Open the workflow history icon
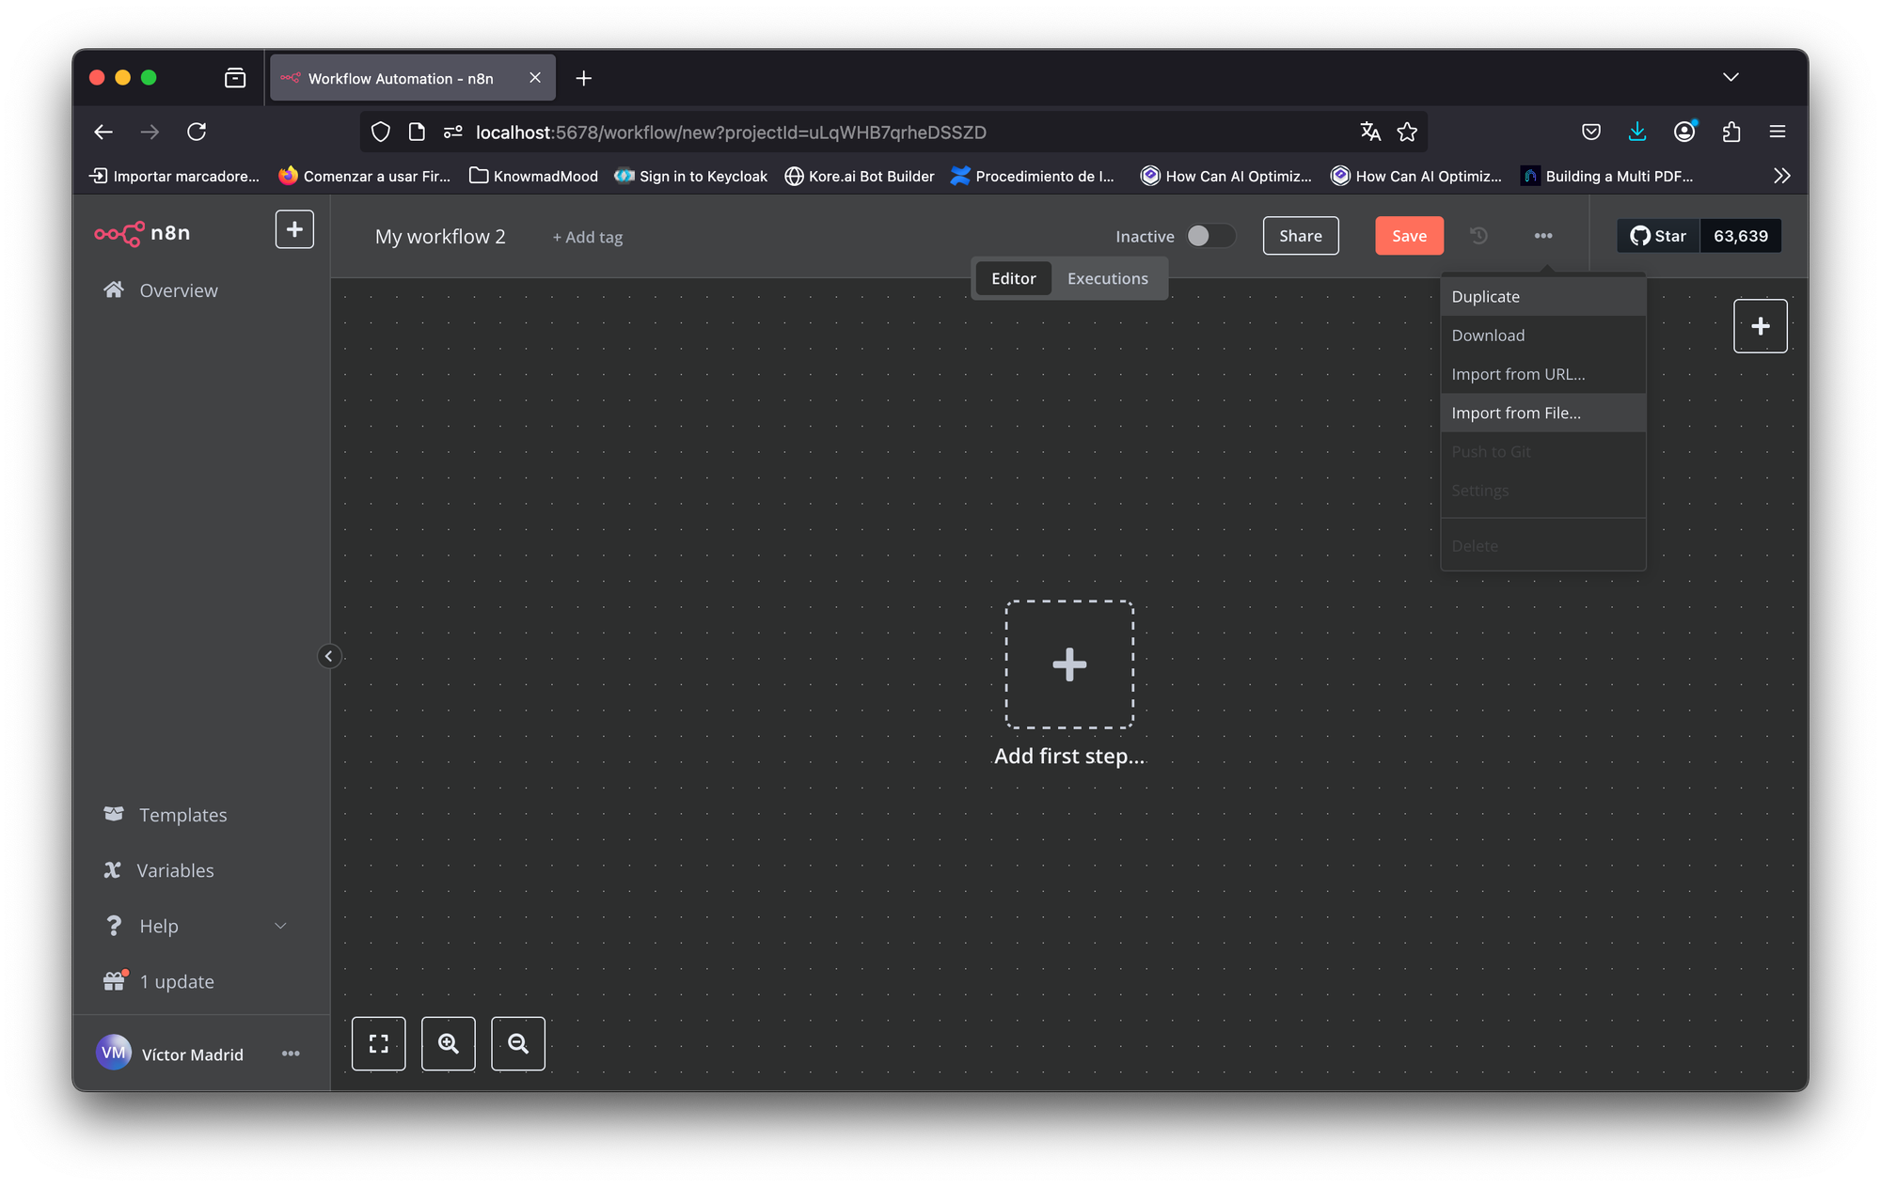The image size is (1881, 1187). (1479, 236)
